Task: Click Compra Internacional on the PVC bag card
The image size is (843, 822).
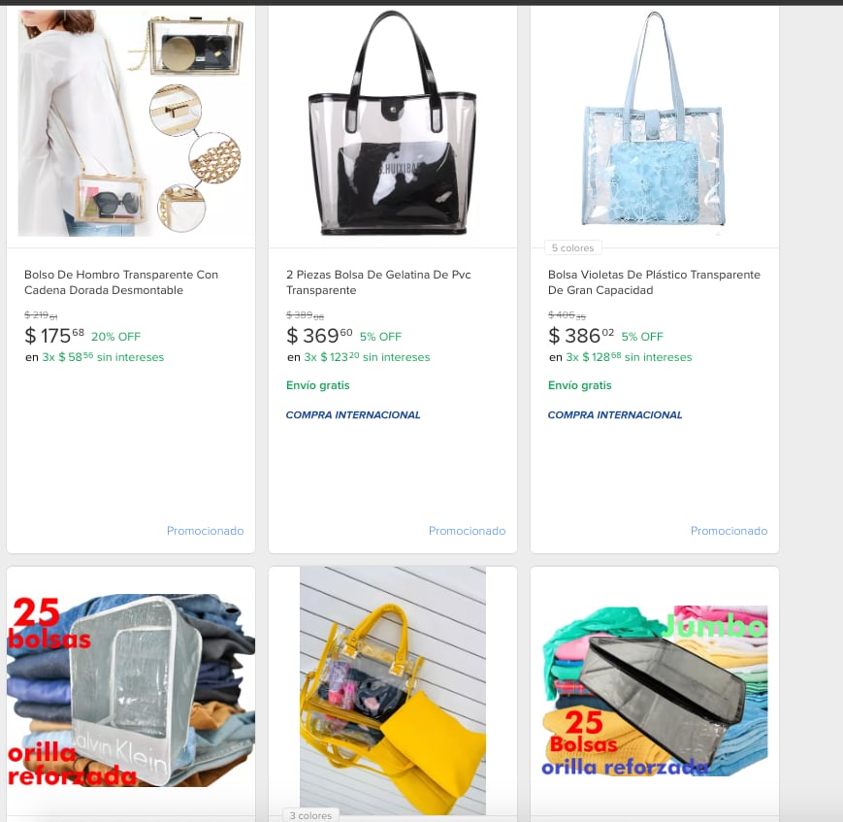Action: click(x=353, y=414)
